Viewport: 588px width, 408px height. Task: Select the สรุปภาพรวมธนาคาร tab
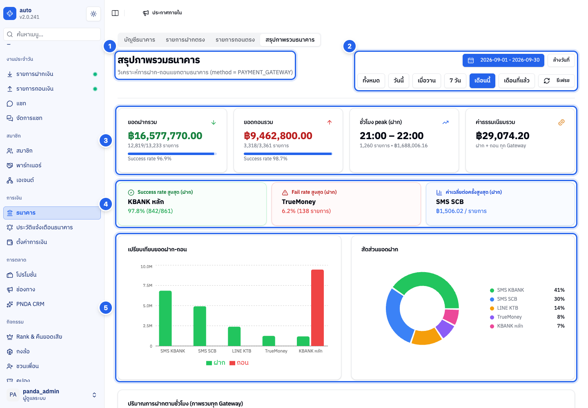(290, 40)
